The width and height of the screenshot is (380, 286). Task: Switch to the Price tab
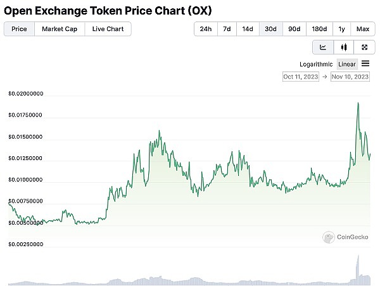pyautogui.click(x=19, y=29)
